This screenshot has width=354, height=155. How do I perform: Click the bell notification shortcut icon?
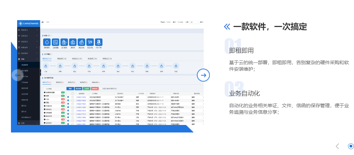47,42
